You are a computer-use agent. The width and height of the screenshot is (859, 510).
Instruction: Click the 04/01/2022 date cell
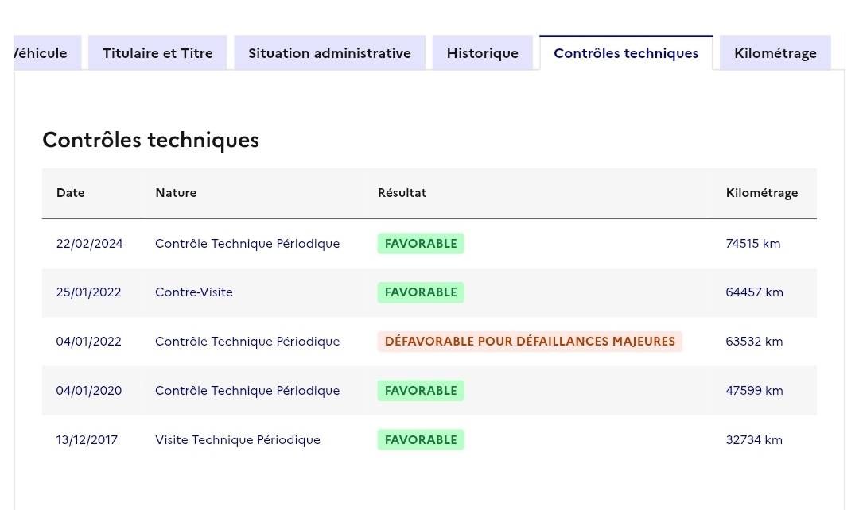click(88, 342)
